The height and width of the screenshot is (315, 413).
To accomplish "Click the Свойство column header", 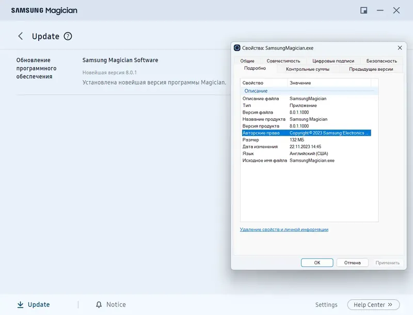I will (264, 83).
